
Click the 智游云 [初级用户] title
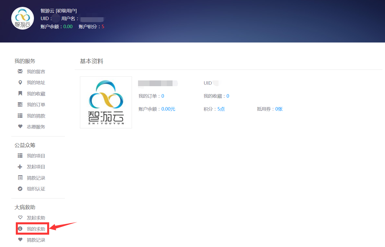click(x=59, y=11)
